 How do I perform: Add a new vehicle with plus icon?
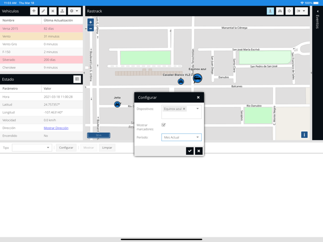(x=34, y=11)
